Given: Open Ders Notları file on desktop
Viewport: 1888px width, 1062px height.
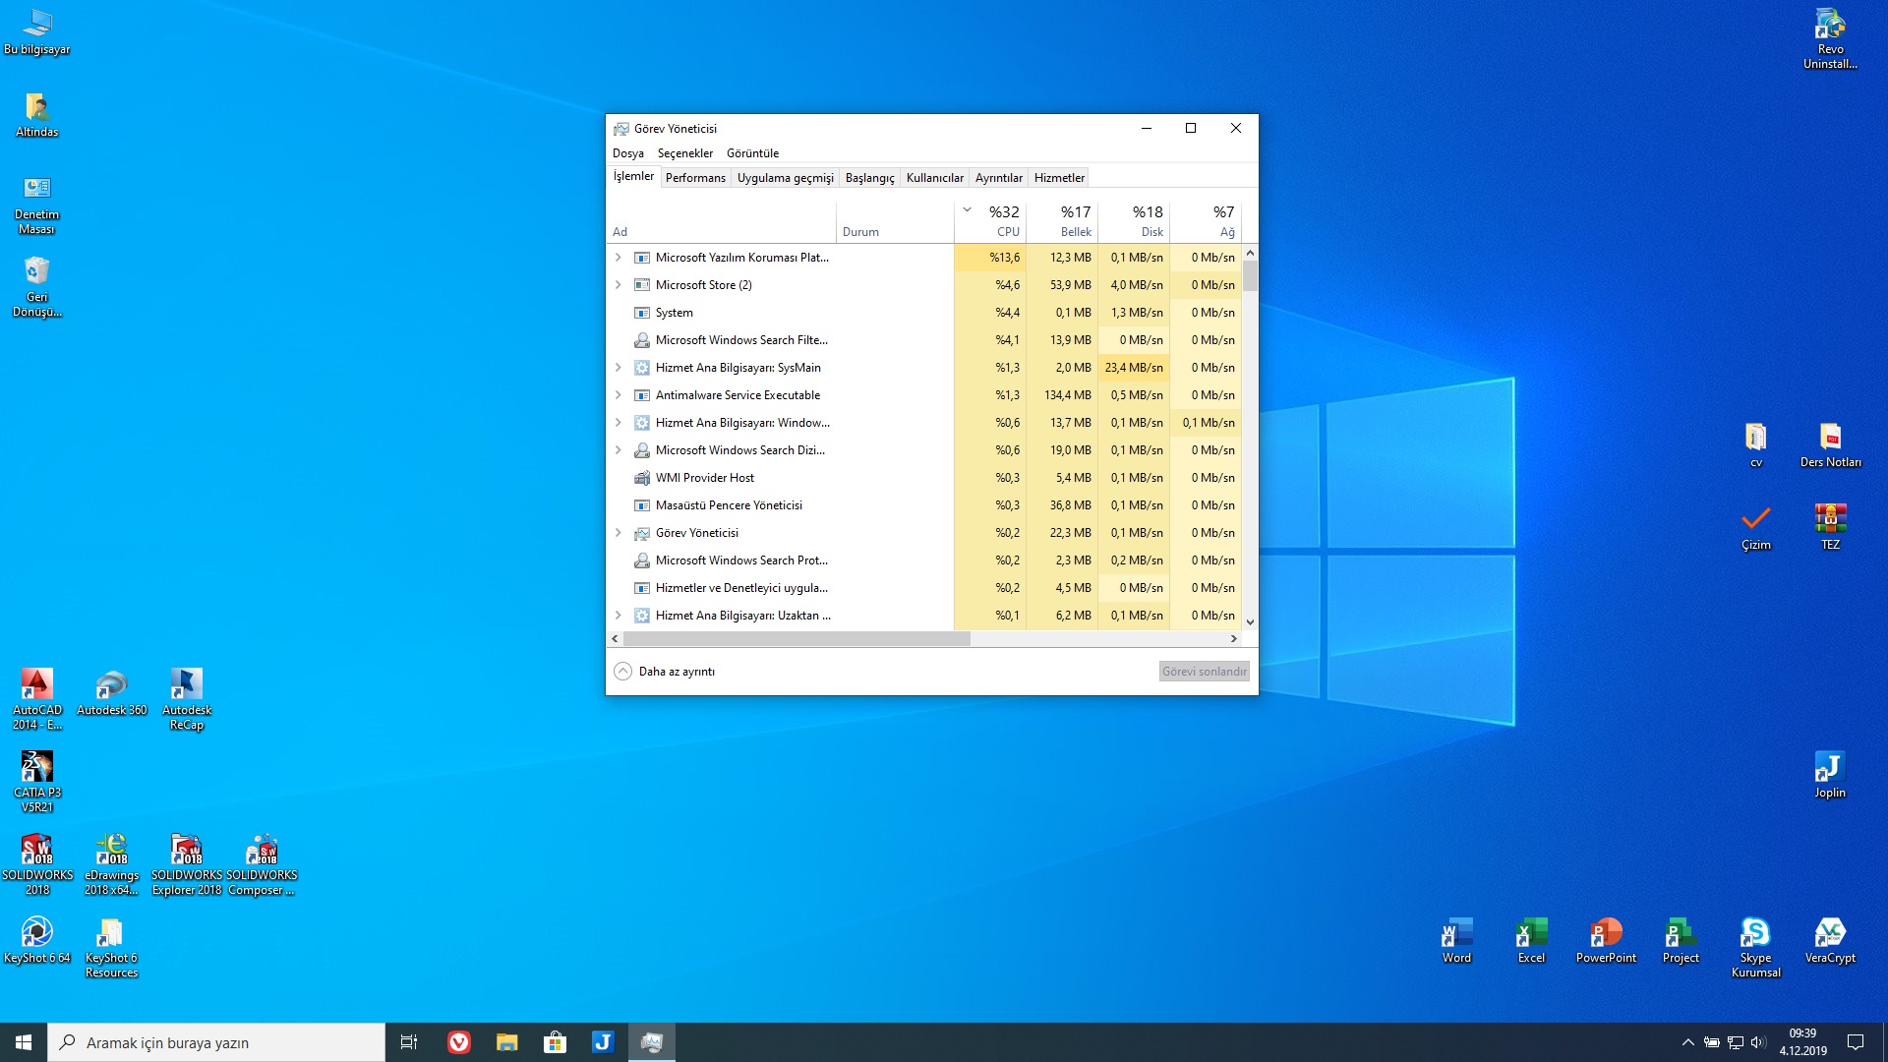Looking at the screenshot, I should tap(1830, 444).
